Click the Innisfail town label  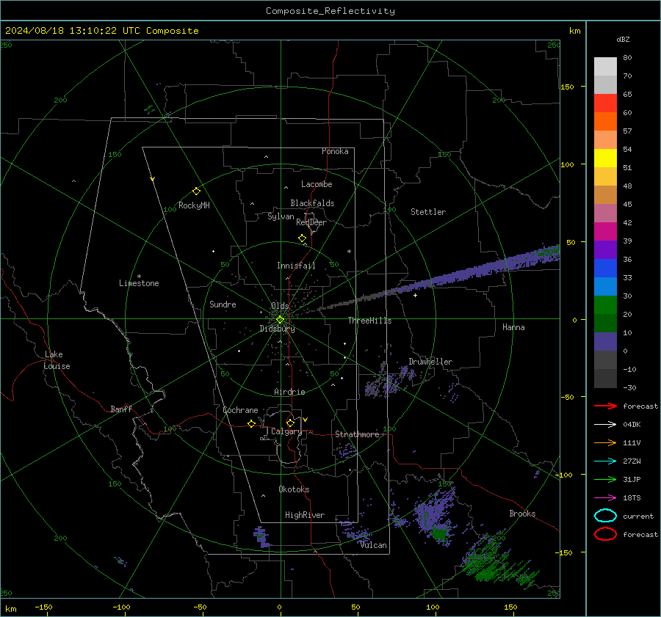(x=296, y=266)
